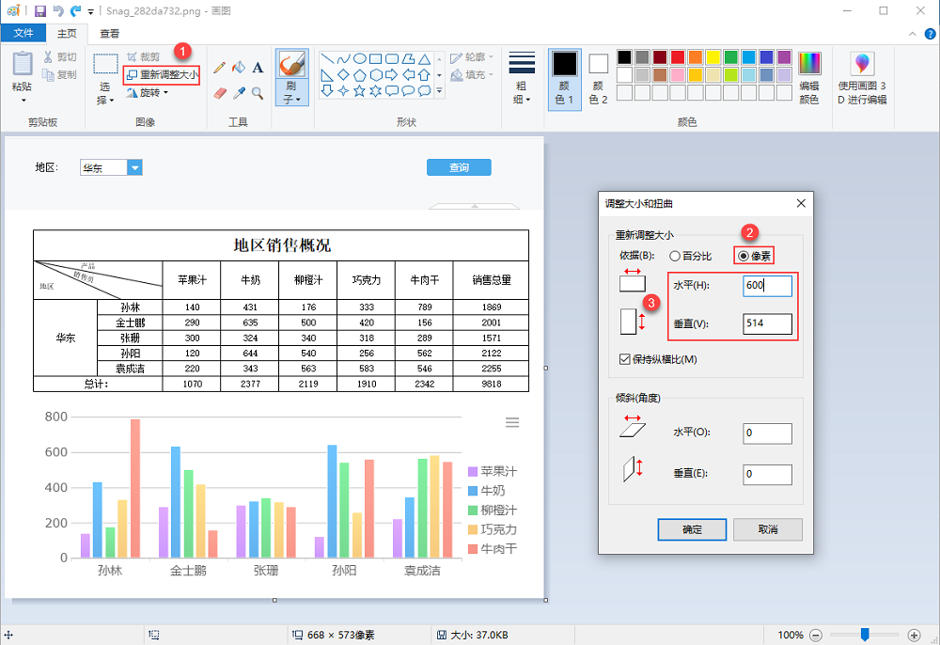Image resolution: width=940 pixels, height=645 pixels.
Task: Open the Help question mark icon
Action: pyautogui.click(x=930, y=34)
